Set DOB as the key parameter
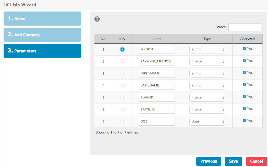Viewport: 268px width, 167px height. pyautogui.click(x=122, y=121)
